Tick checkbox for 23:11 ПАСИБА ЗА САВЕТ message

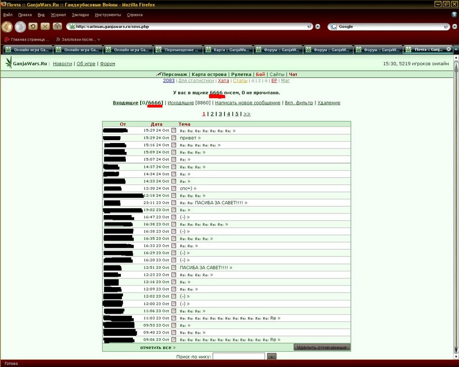coord(174,203)
